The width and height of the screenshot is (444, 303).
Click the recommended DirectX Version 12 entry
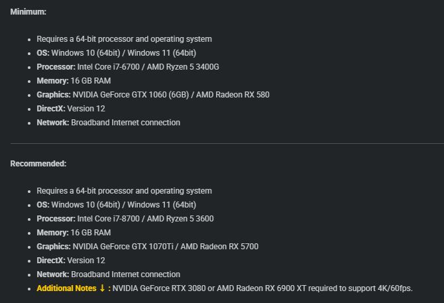coord(71,261)
